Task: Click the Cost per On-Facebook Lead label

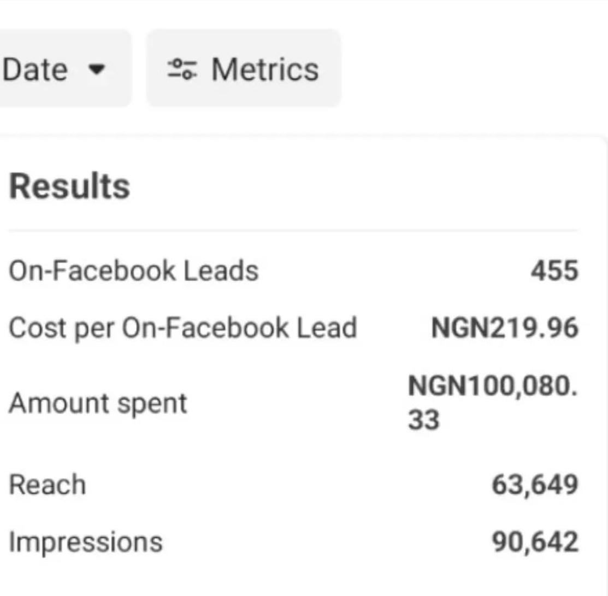Action: coord(182,328)
